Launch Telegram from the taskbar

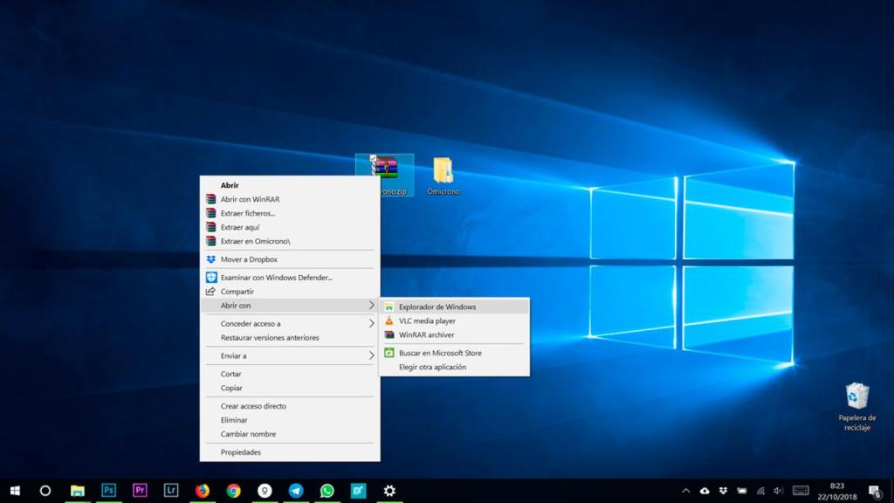click(296, 491)
